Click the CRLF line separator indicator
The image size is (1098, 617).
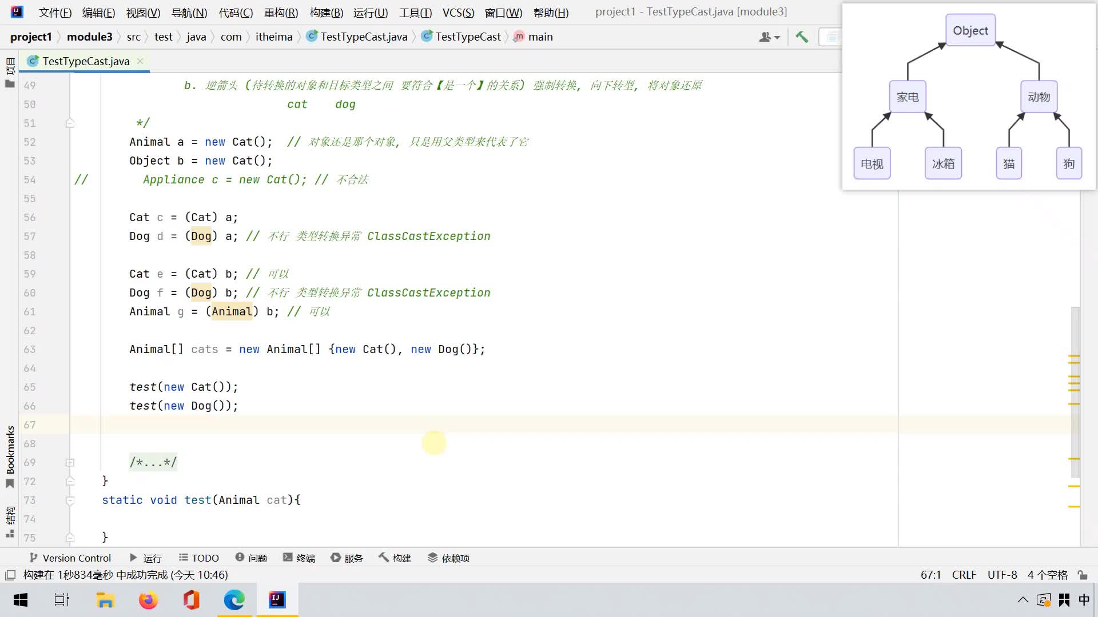[x=964, y=575]
